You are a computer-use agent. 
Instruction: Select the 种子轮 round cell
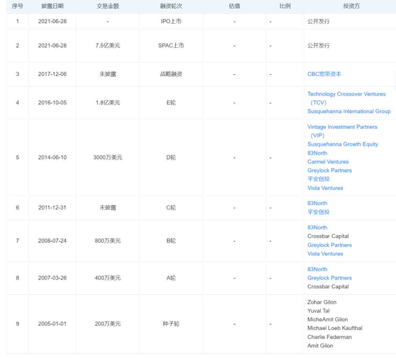pyautogui.click(x=171, y=323)
